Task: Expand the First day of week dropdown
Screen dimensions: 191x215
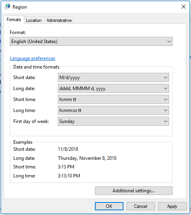Action: 113,121
